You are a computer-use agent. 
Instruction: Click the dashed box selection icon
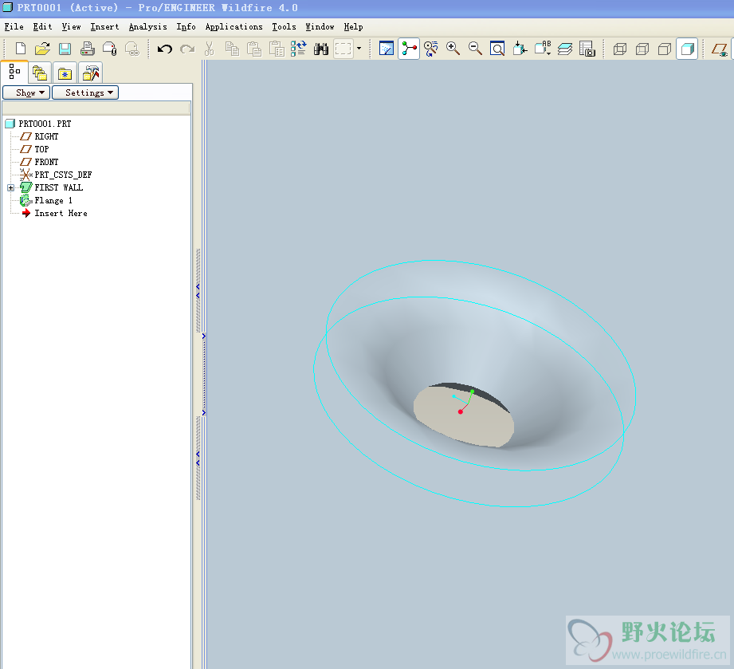tap(343, 49)
